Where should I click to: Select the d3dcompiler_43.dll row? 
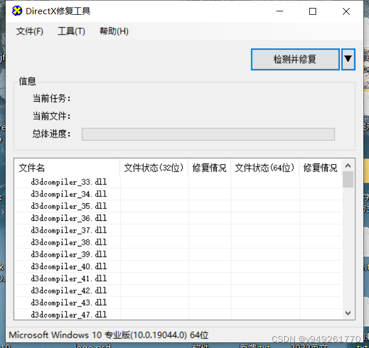click(179, 303)
